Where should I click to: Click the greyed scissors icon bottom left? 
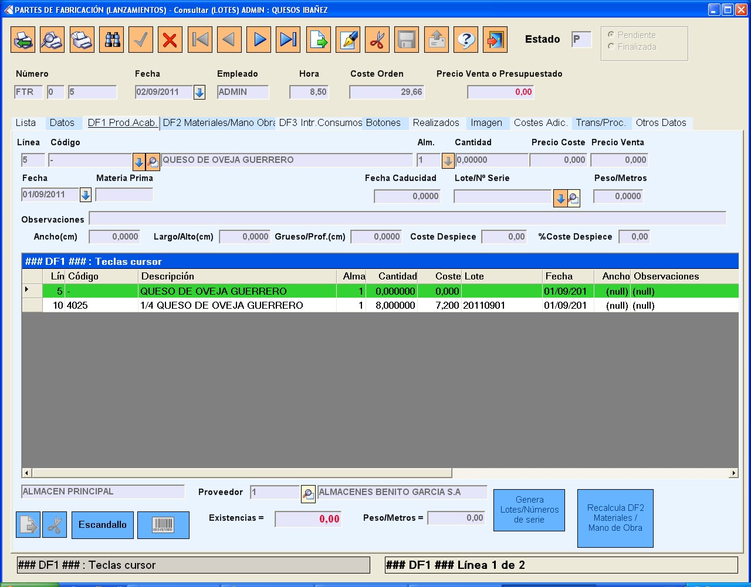point(55,525)
